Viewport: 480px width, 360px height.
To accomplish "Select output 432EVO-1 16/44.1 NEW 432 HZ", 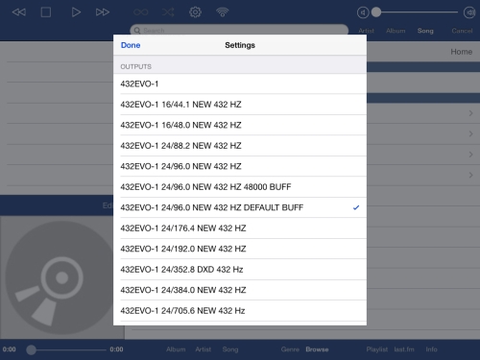I will point(240,105).
